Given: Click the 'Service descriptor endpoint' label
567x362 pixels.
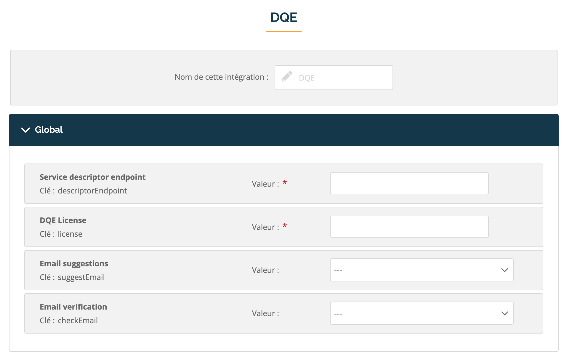Looking at the screenshot, I should [x=92, y=177].
